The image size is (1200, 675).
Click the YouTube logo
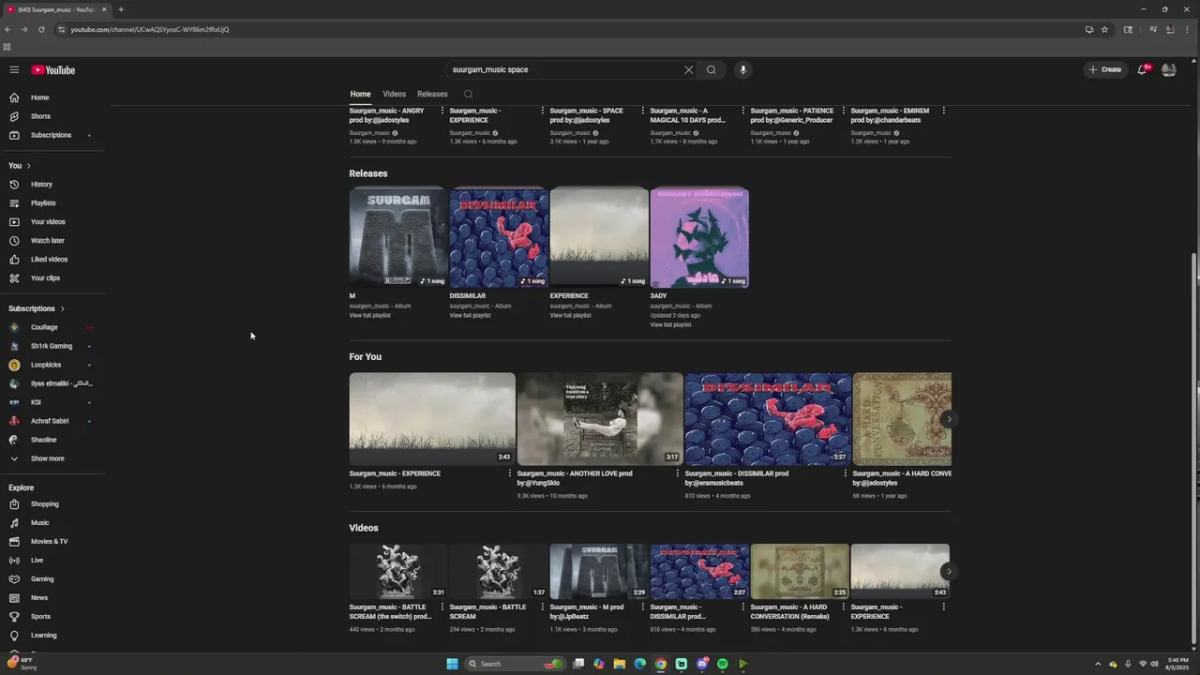[x=52, y=70]
